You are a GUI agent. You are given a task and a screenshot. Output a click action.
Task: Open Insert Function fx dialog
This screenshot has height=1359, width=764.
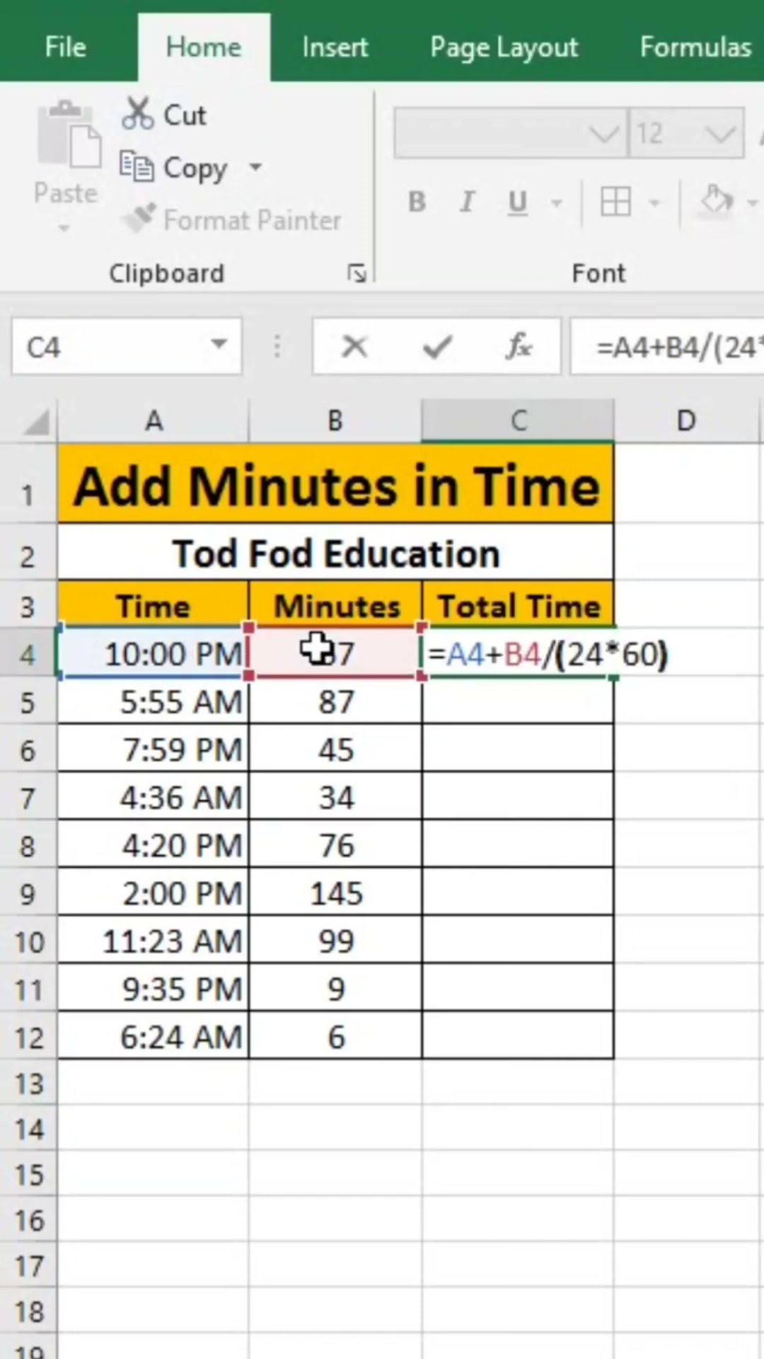pos(519,347)
